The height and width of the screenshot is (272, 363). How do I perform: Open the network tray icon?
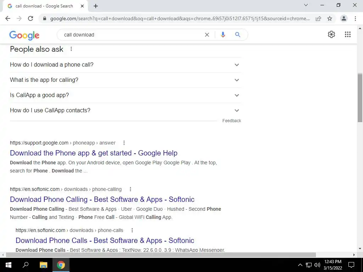click(309, 265)
